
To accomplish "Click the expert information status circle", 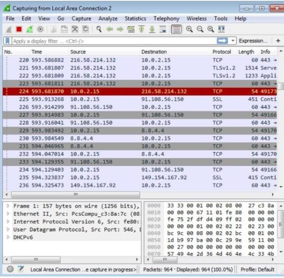I will (x=11, y=269).
